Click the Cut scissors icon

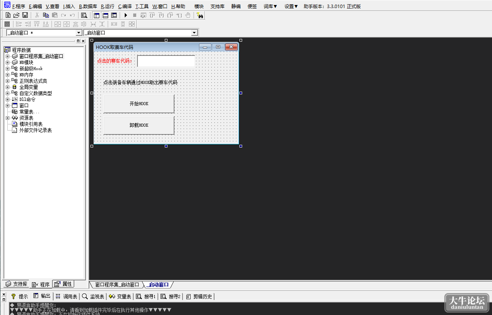[x=37, y=15]
